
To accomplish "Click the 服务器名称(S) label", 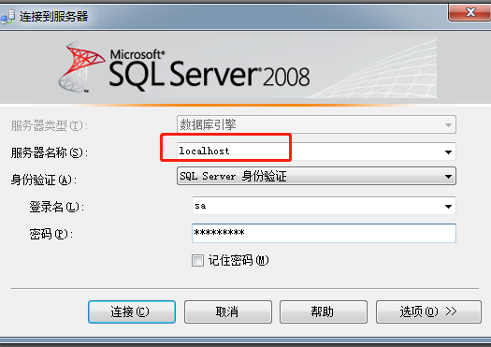I will [x=50, y=152].
